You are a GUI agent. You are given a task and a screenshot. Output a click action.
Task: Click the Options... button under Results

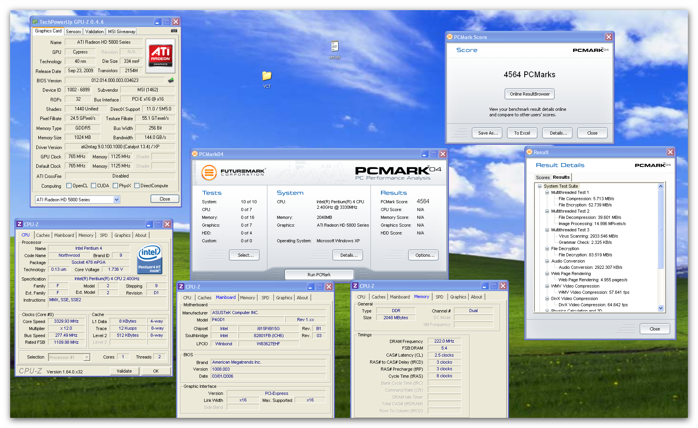point(424,255)
